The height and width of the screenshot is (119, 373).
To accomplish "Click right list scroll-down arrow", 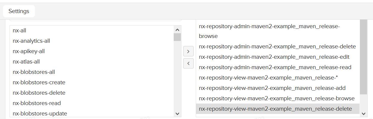I will (363, 113).
